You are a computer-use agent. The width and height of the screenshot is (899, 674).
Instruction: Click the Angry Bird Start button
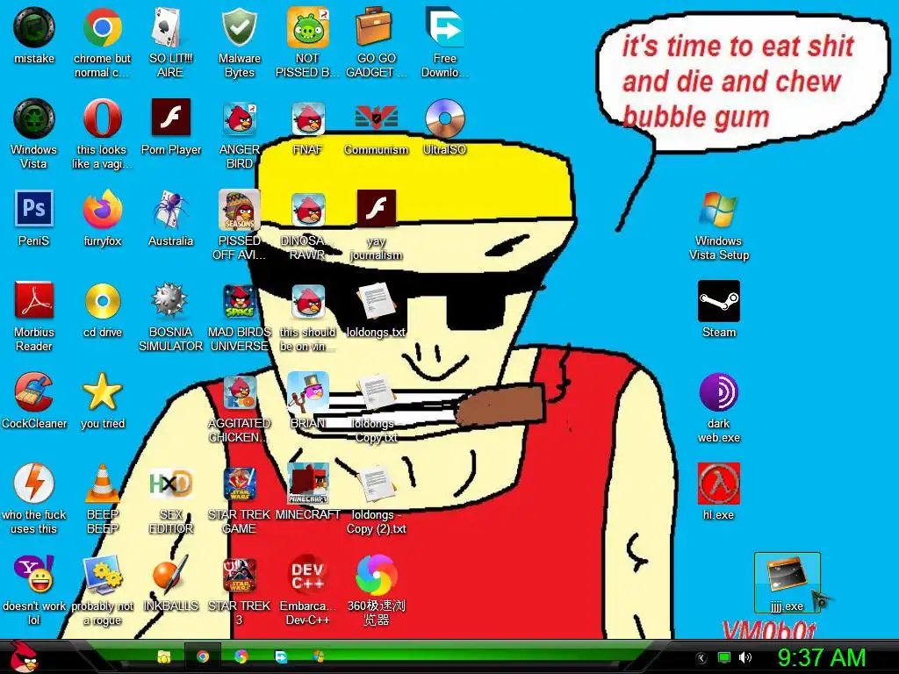click(24, 656)
